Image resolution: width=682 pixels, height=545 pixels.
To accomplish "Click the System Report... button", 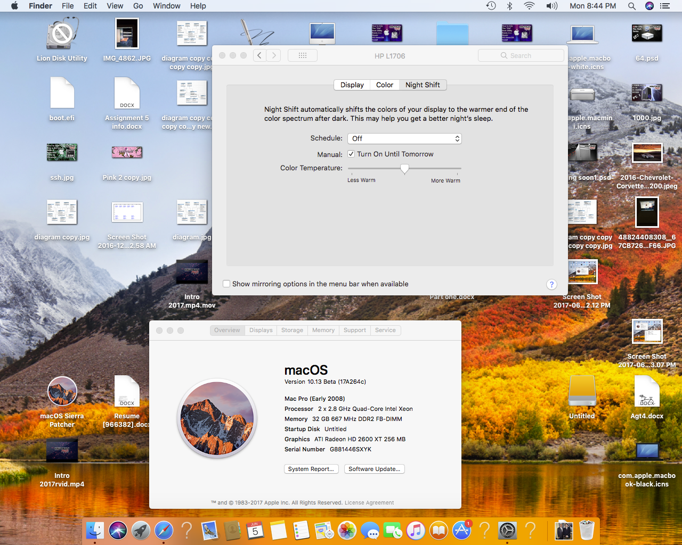I will pyautogui.click(x=311, y=469).
